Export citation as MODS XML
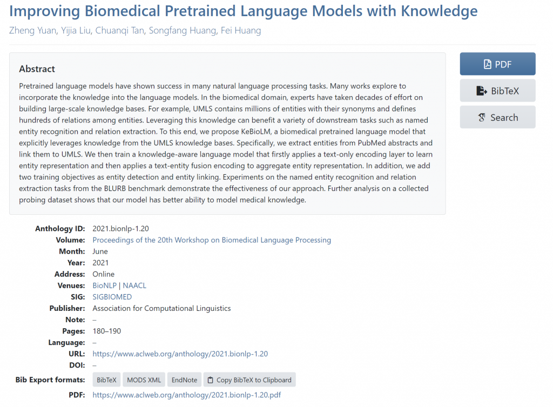The image size is (553, 407). click(144, 380)
